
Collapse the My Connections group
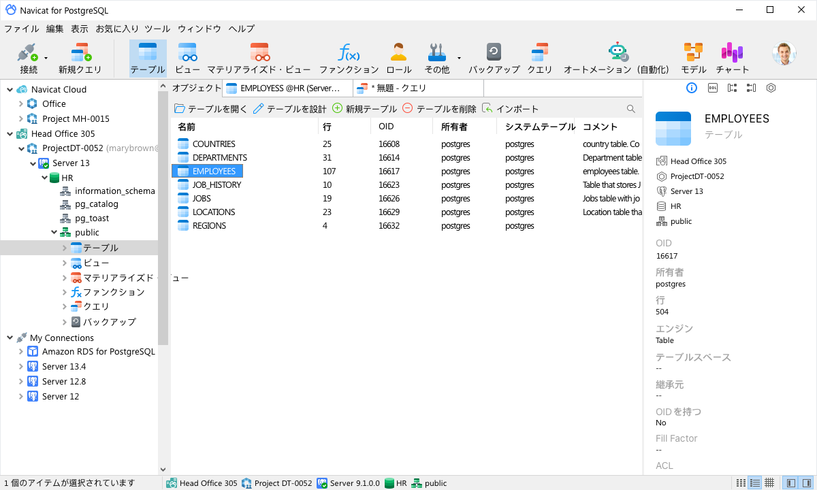(x=9, y=338)
